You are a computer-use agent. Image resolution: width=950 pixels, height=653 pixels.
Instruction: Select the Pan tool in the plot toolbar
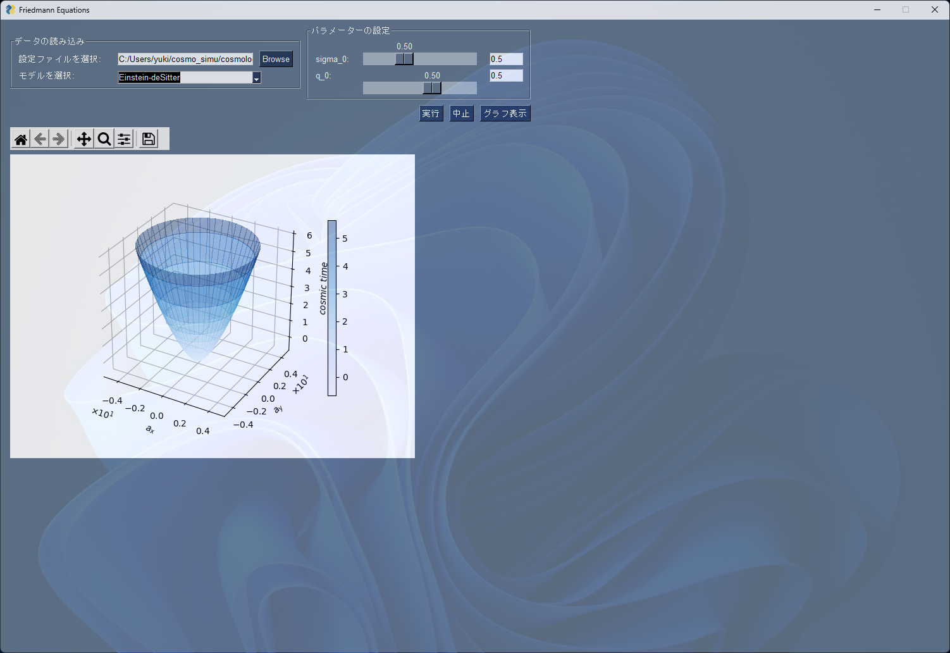[x=83, y=139]
